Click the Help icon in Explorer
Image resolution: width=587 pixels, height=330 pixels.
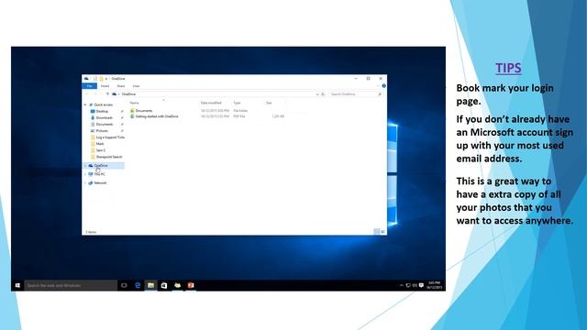(383, 86)
